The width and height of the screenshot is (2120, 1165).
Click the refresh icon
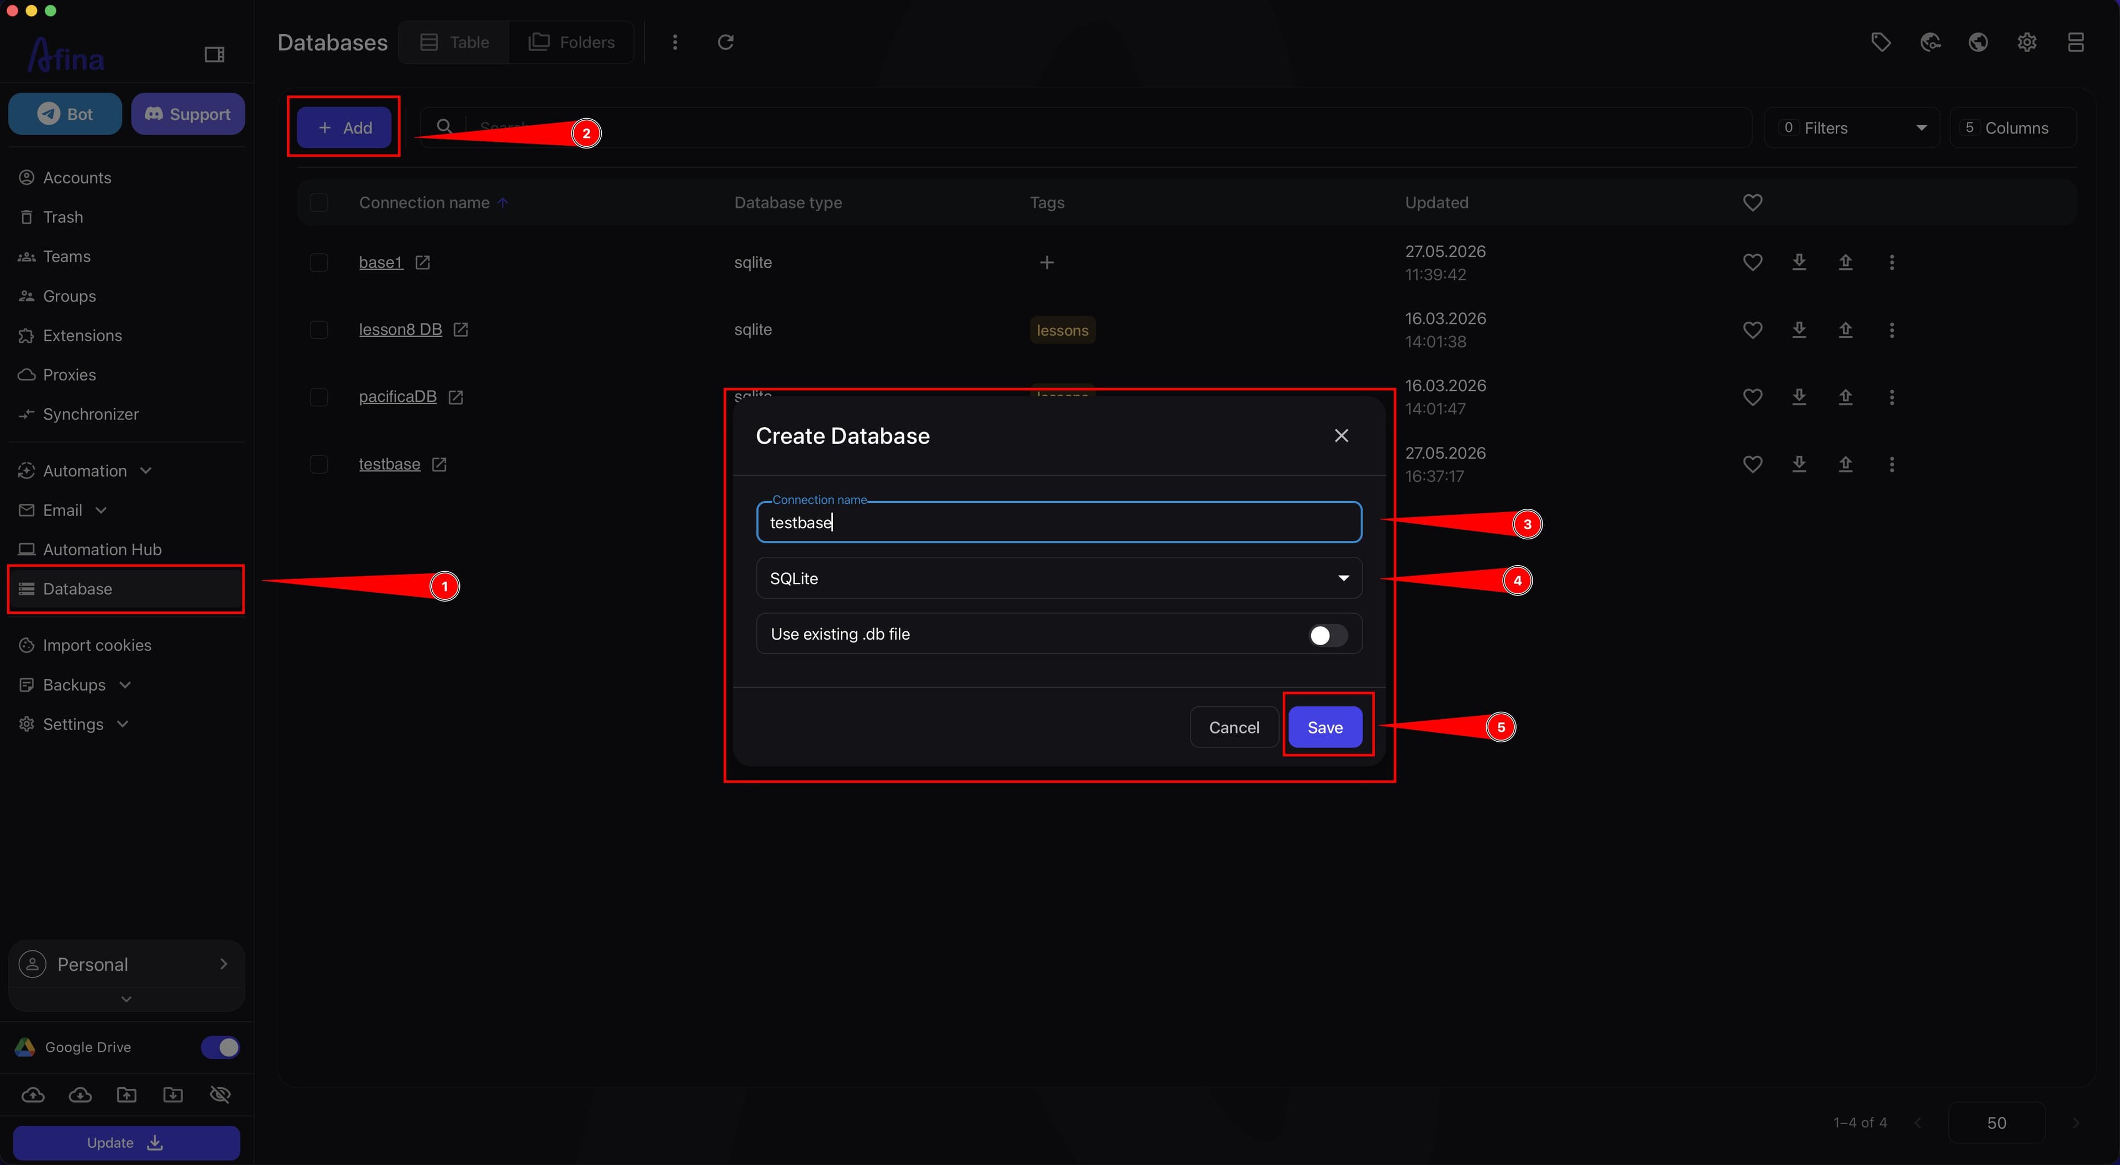(x=725, y=42)
